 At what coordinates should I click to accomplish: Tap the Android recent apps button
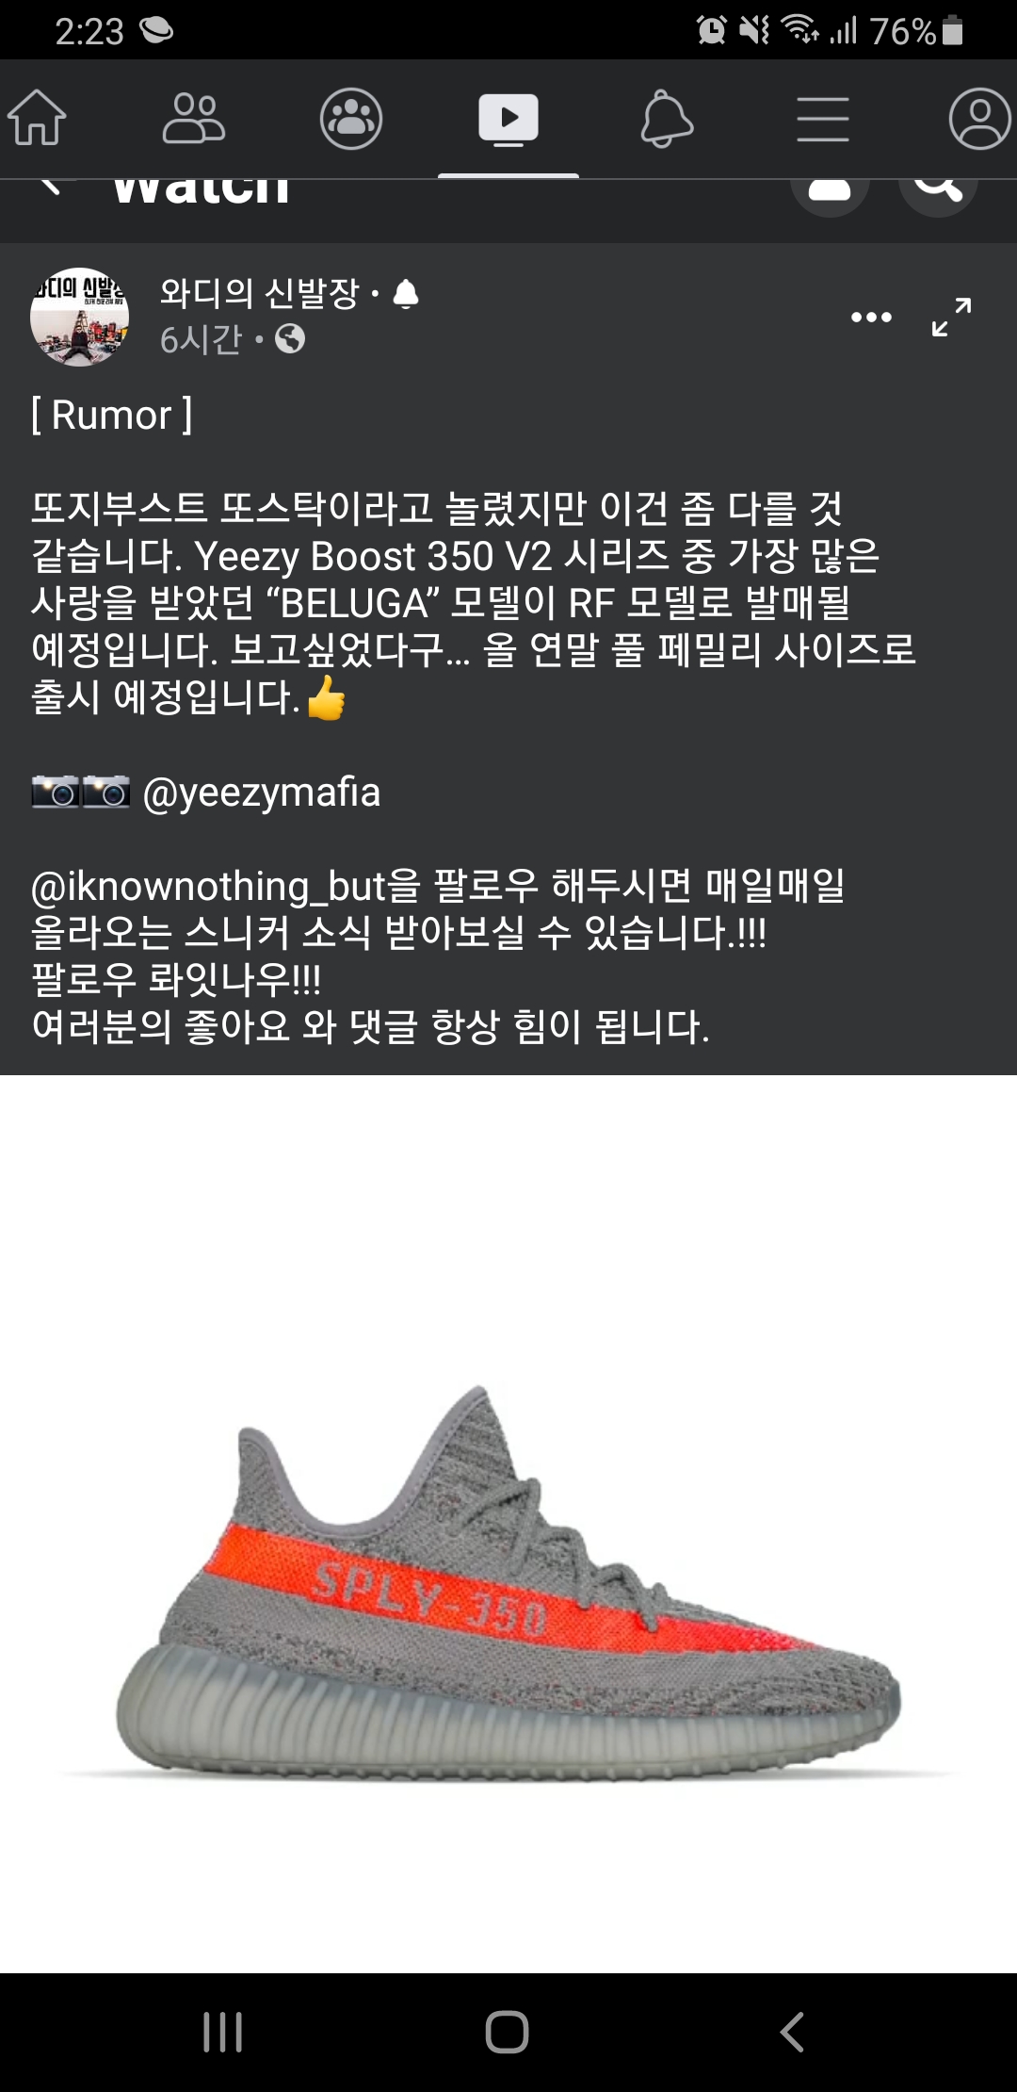coord(223,2033)
